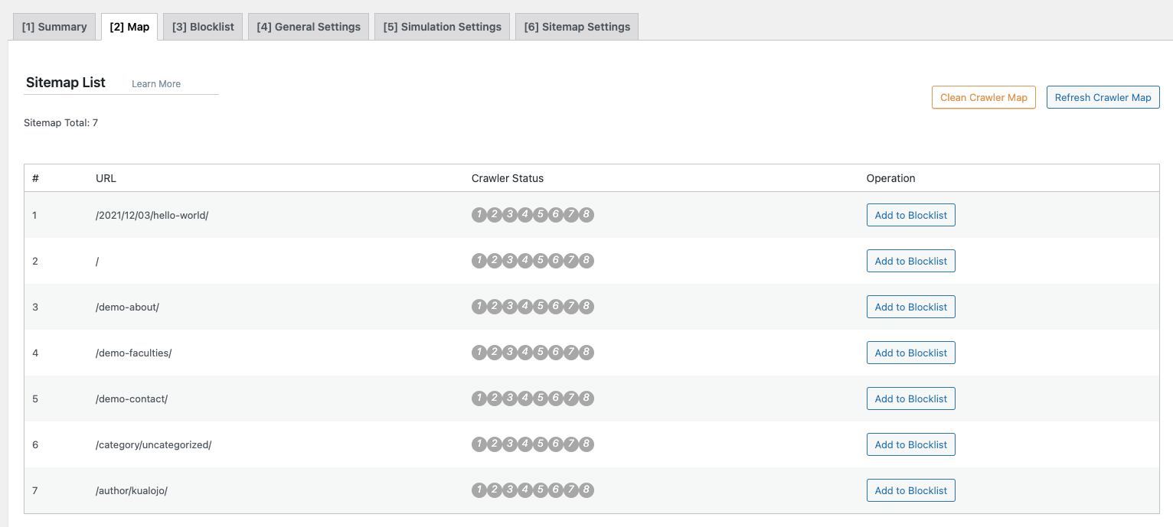This screenshot has height=527, width=1173.
Task: Click crawler status icon 5 for /demo-contact/
Action: [x=541, y=399]
